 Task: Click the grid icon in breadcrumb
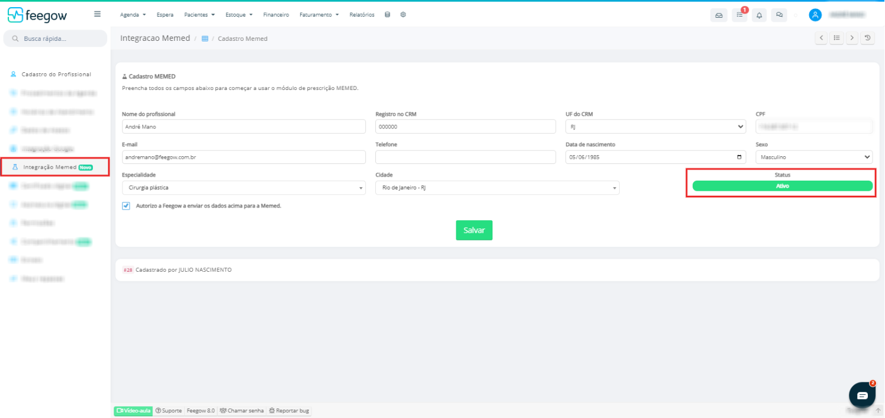[205, 38]
